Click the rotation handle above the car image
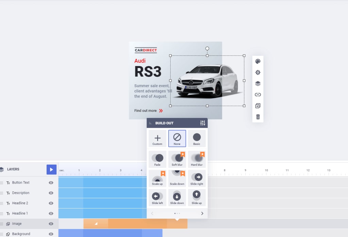 [207, 48]
